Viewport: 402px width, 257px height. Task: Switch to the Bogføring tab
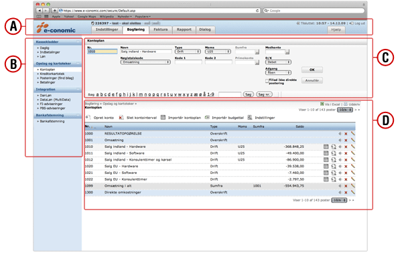tap(135, 29)
